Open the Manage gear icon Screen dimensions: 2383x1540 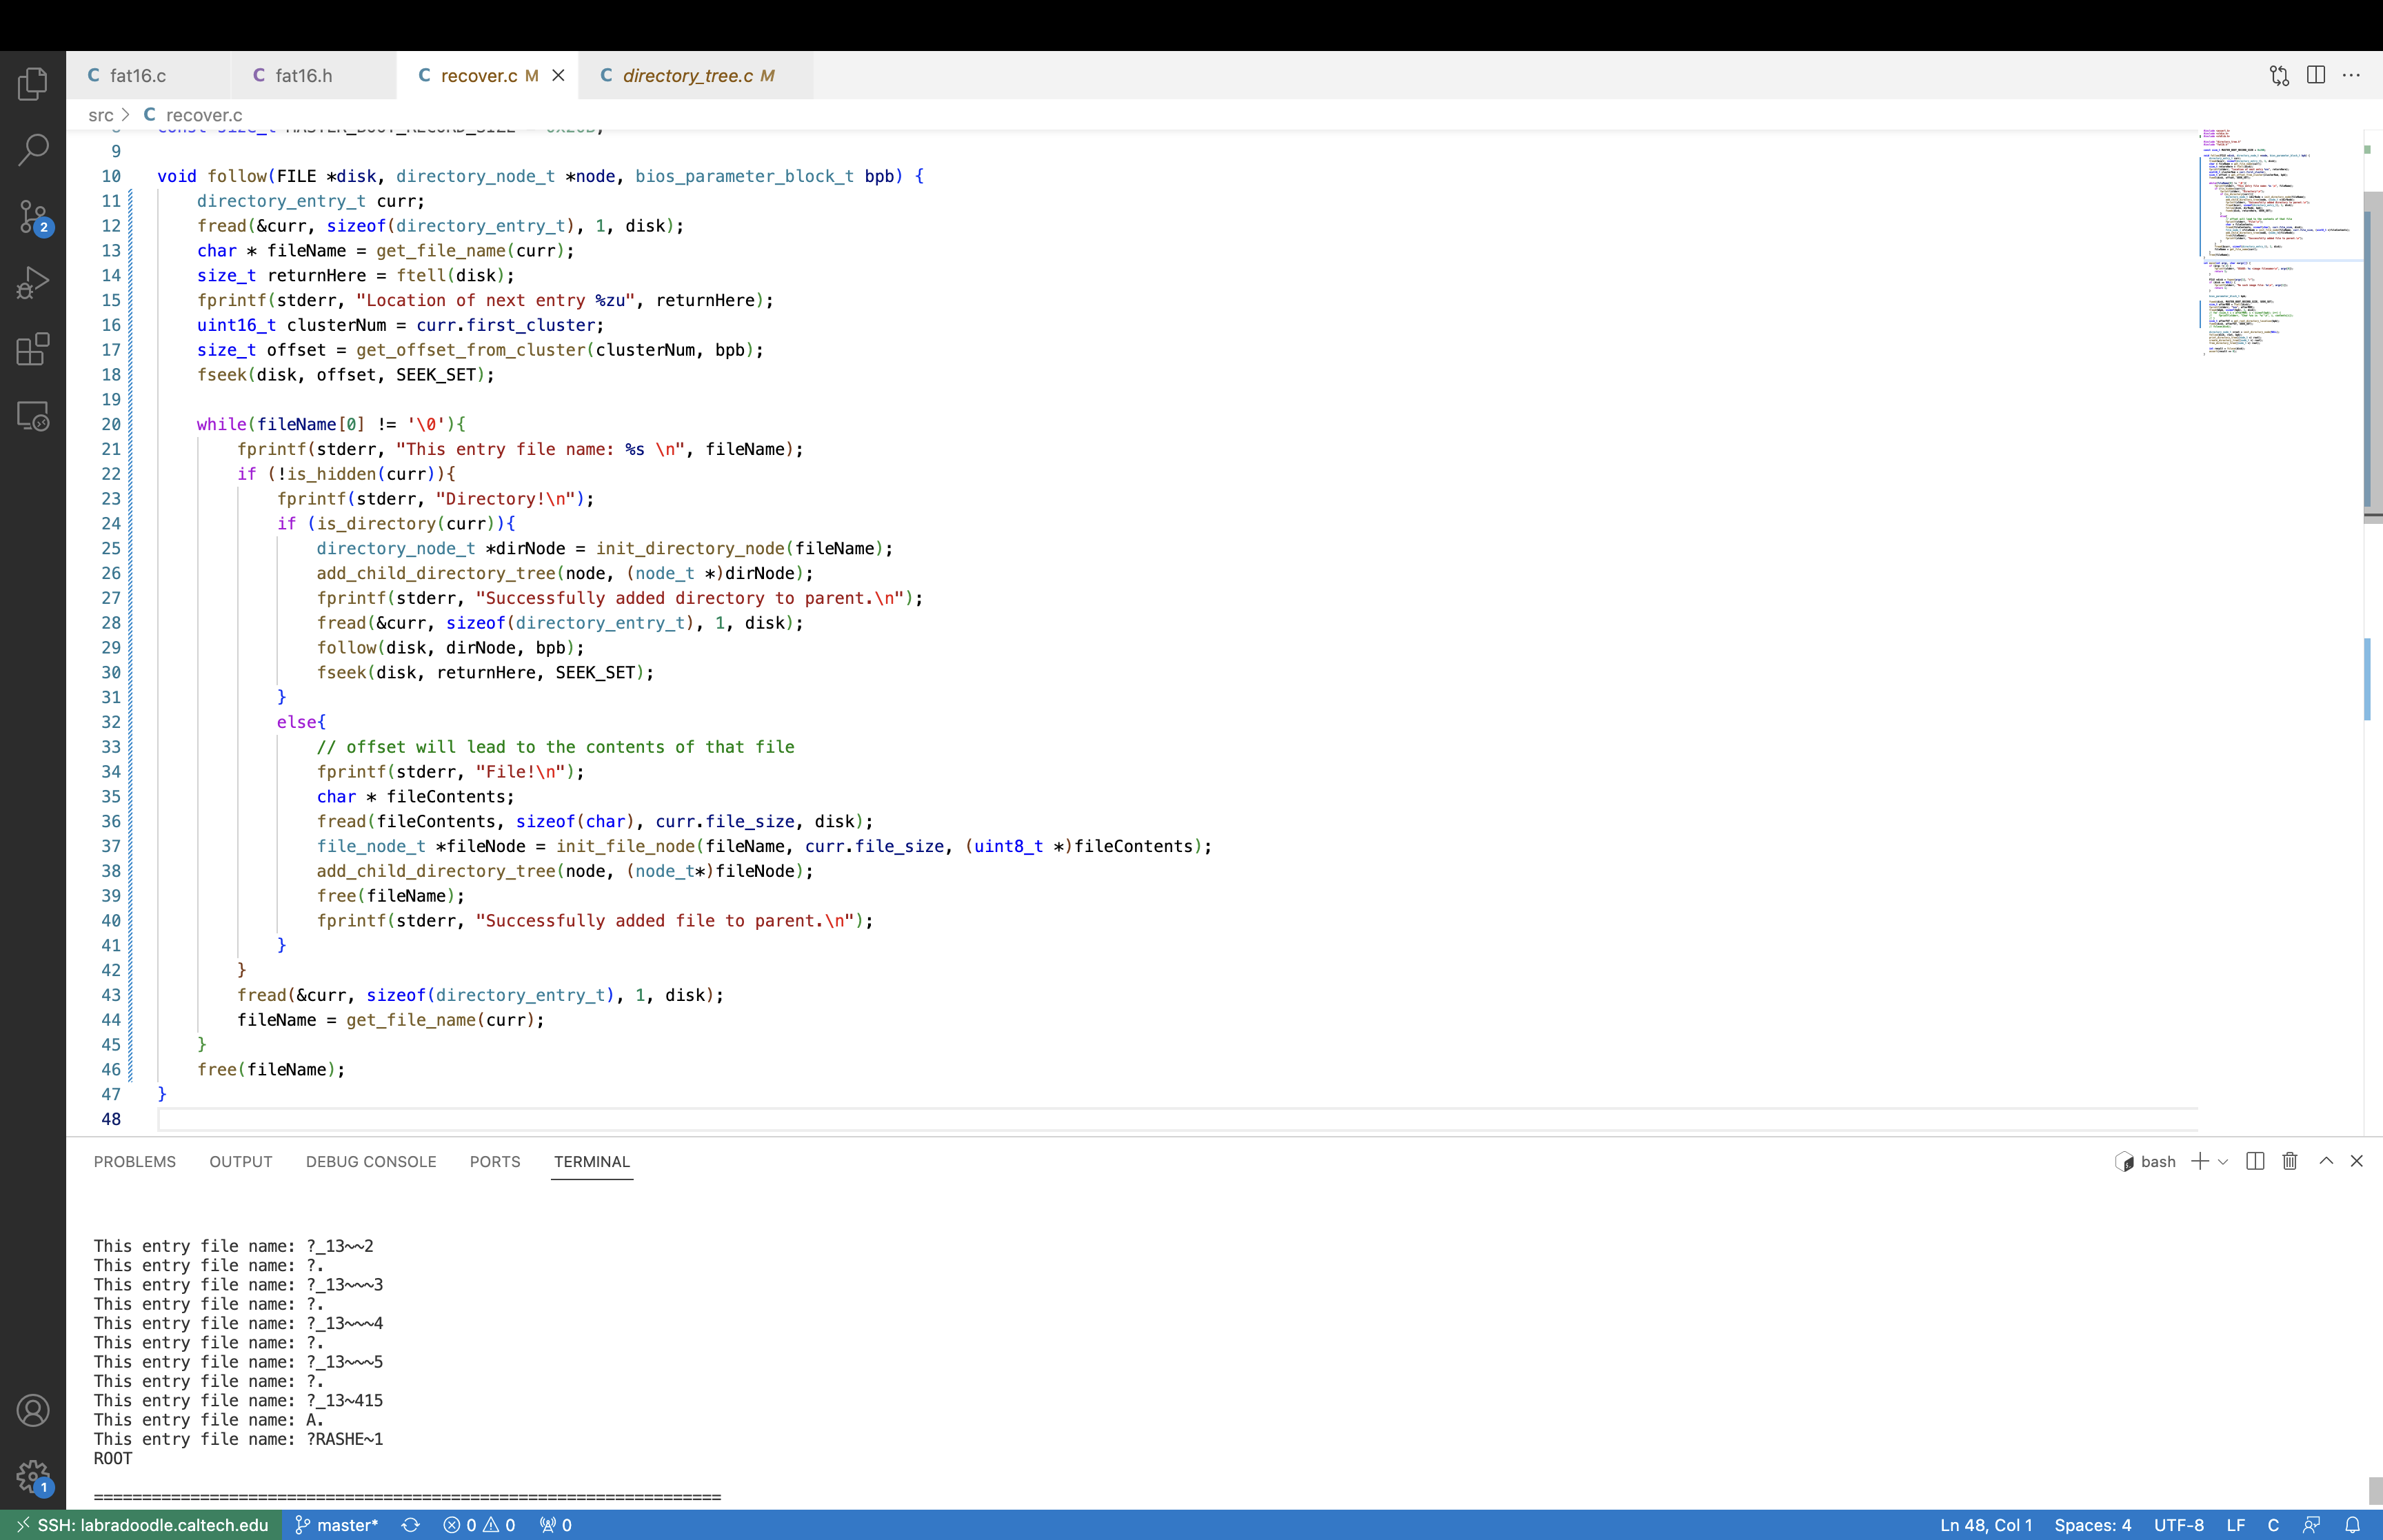[x=33, y=1475]
